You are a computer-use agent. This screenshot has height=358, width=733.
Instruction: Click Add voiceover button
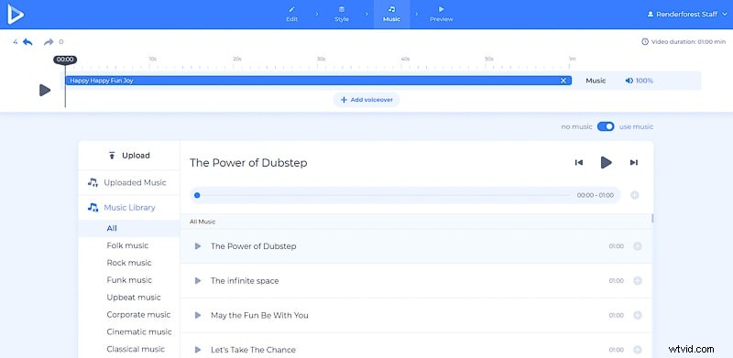[x=366, y=100]
